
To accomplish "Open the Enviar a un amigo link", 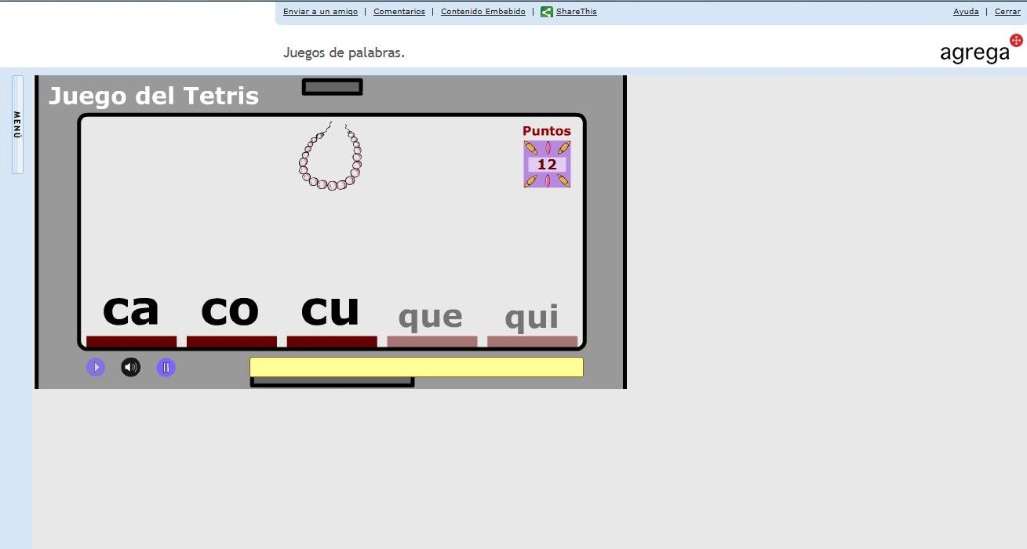I will (x=320, y=11).
